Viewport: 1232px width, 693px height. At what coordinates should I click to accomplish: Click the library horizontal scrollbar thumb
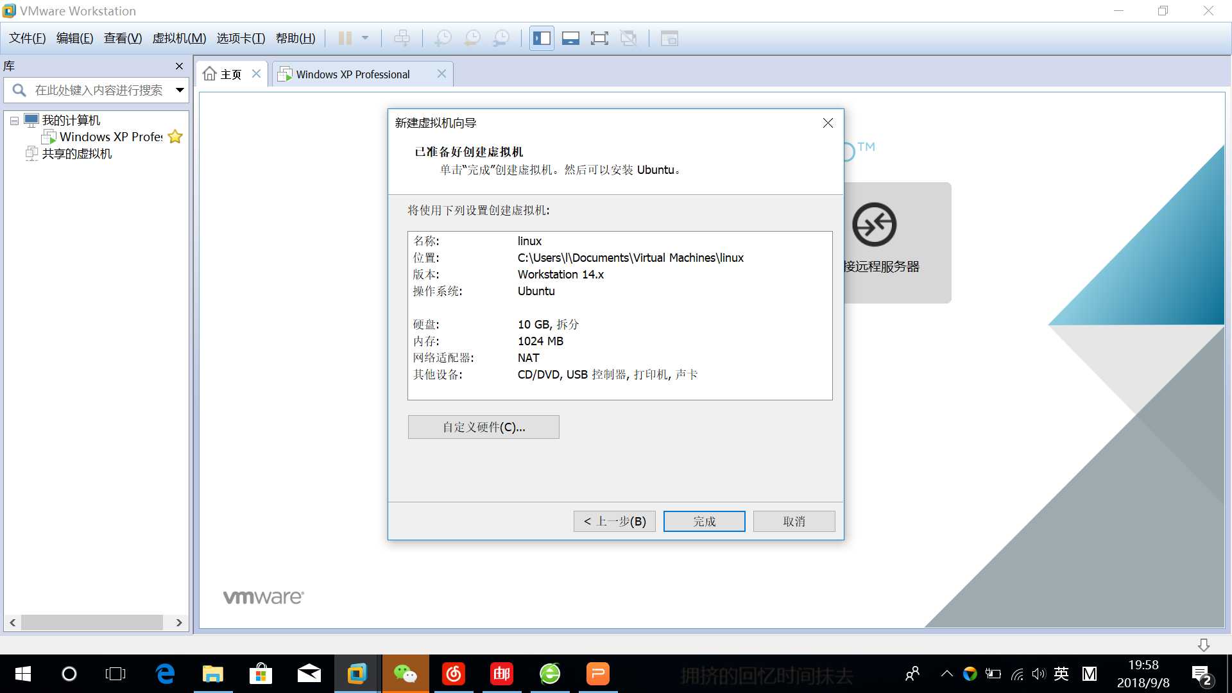(92, 623)
